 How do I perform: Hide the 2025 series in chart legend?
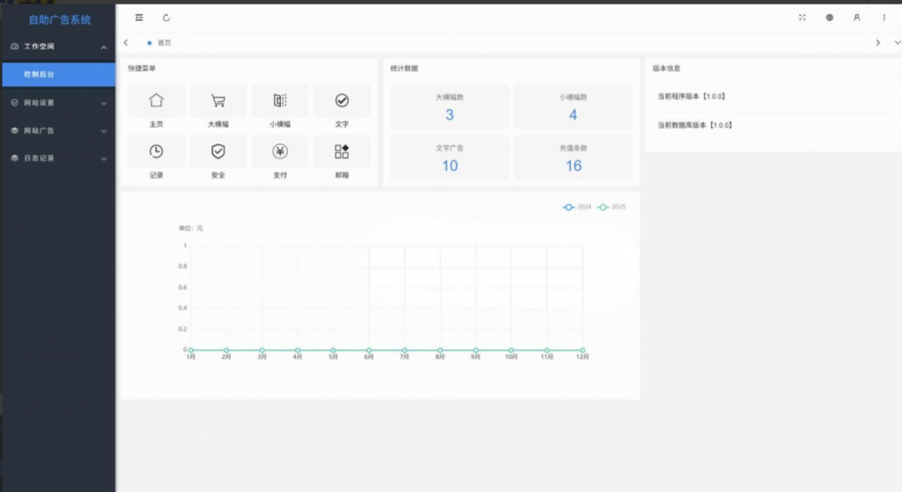[x=611, y=207]
